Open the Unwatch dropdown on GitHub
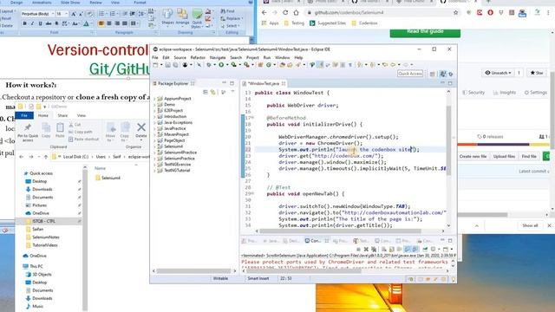 click(x=499, y=73)
